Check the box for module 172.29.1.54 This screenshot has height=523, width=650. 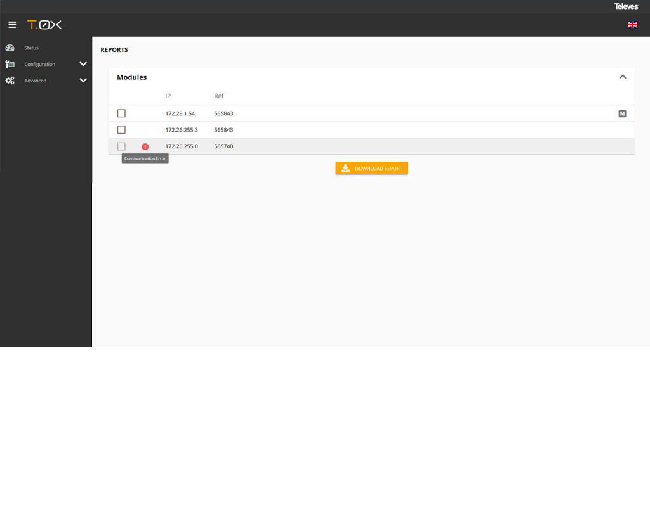[x=121, y=113]
